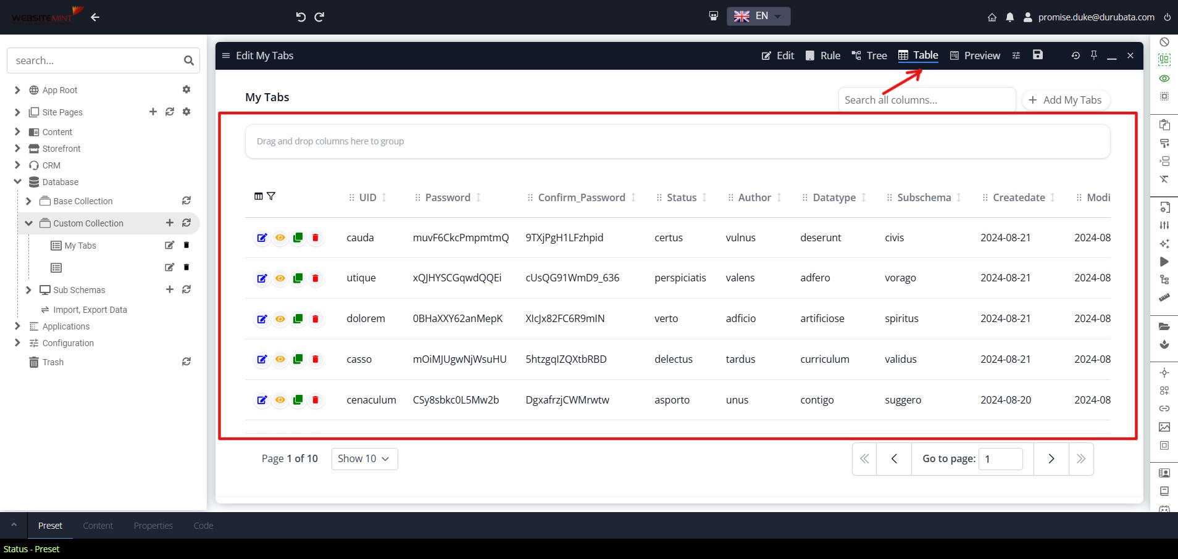Sort by UID column arrows
This screenshot has width=1178, height=559.
tap(384, 197)
